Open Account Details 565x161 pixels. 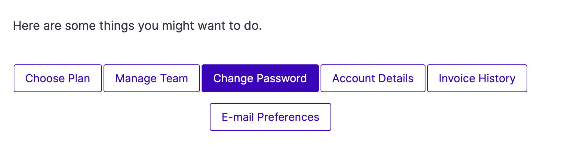tap(373, 78)
